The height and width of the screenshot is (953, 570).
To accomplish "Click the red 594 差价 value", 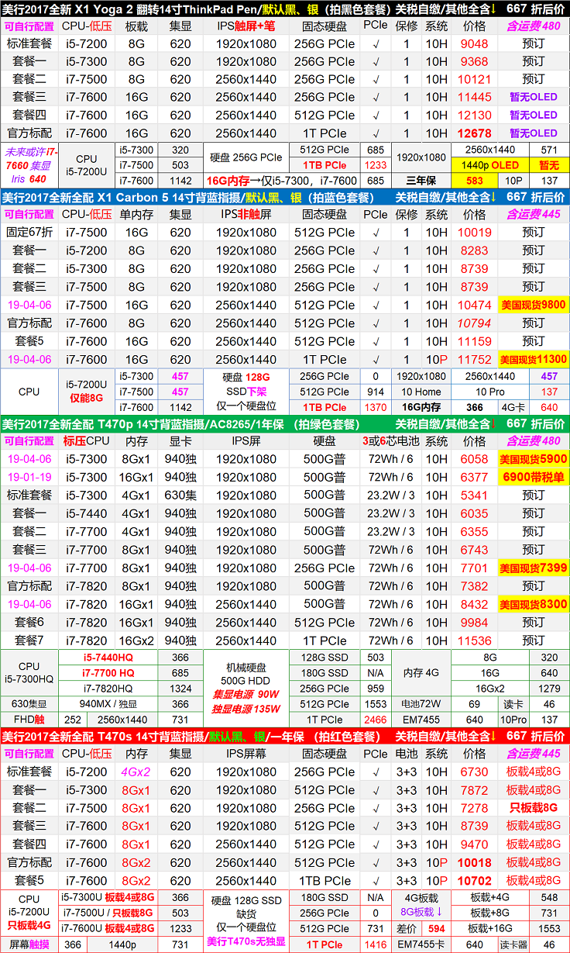I will [436, 928].
